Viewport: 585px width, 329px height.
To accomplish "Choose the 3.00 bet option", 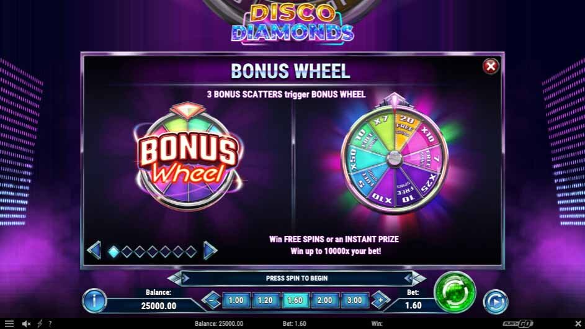I will [x=354, y=300].
